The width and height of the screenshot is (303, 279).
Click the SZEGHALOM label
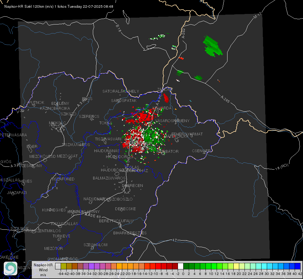(95, 245)
